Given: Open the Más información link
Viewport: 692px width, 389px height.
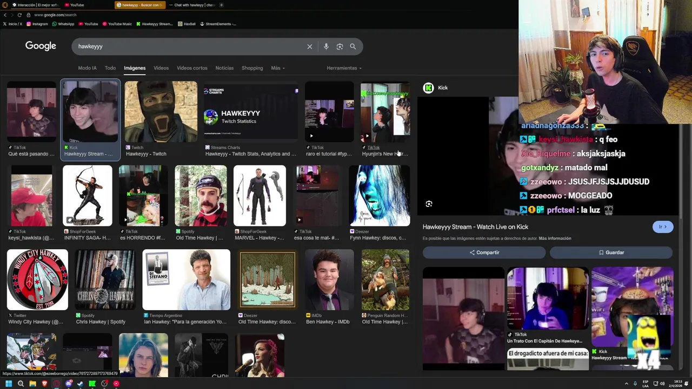Looking at the screenshot, I should 555,238.
